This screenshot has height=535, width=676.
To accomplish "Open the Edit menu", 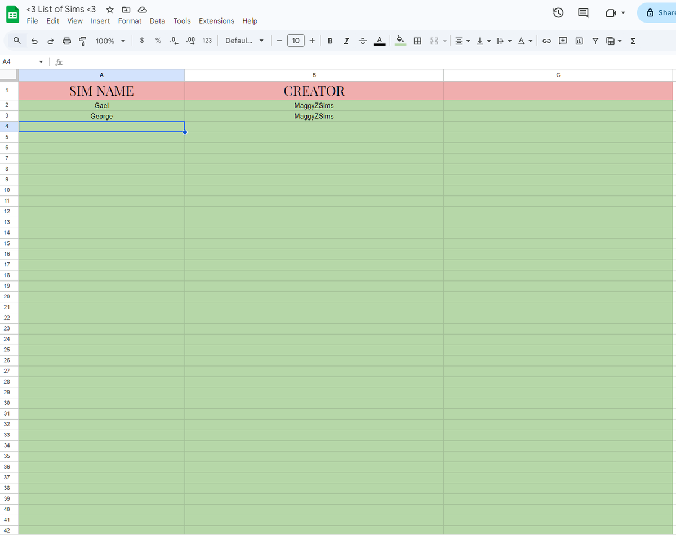I will pyautogui.click(x=52, y=21).
